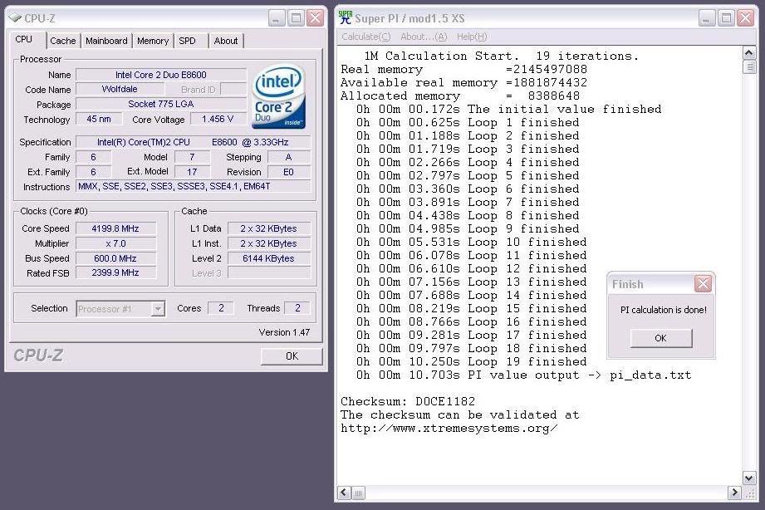Click the Technology value 45 nm
The image size is (765, 510).
click(x=99, y=119)
